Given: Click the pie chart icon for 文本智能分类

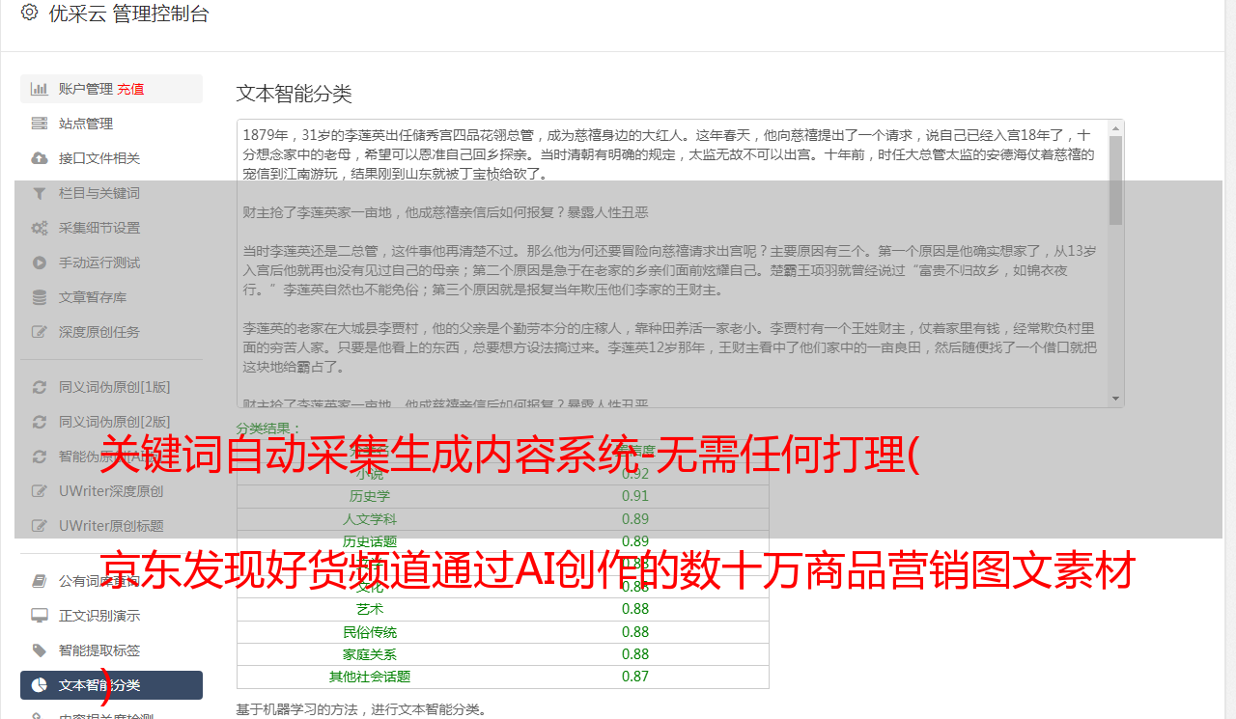Looking at the screenshot, I should click(40, 685).
